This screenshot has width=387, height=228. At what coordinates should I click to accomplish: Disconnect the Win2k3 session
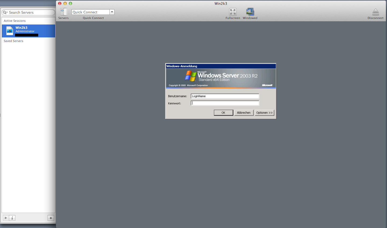tap(375, 12)
